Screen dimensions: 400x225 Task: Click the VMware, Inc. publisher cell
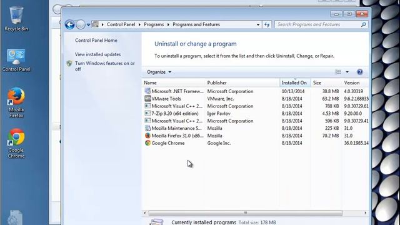[221, 99]
